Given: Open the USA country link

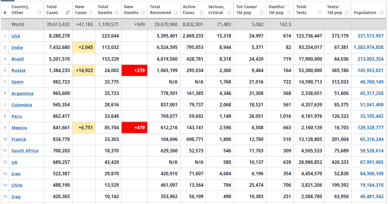Looking at the screenshot, I should tap(16, 36).
